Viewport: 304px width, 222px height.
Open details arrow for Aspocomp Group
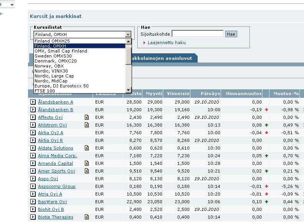pos(33,186)
